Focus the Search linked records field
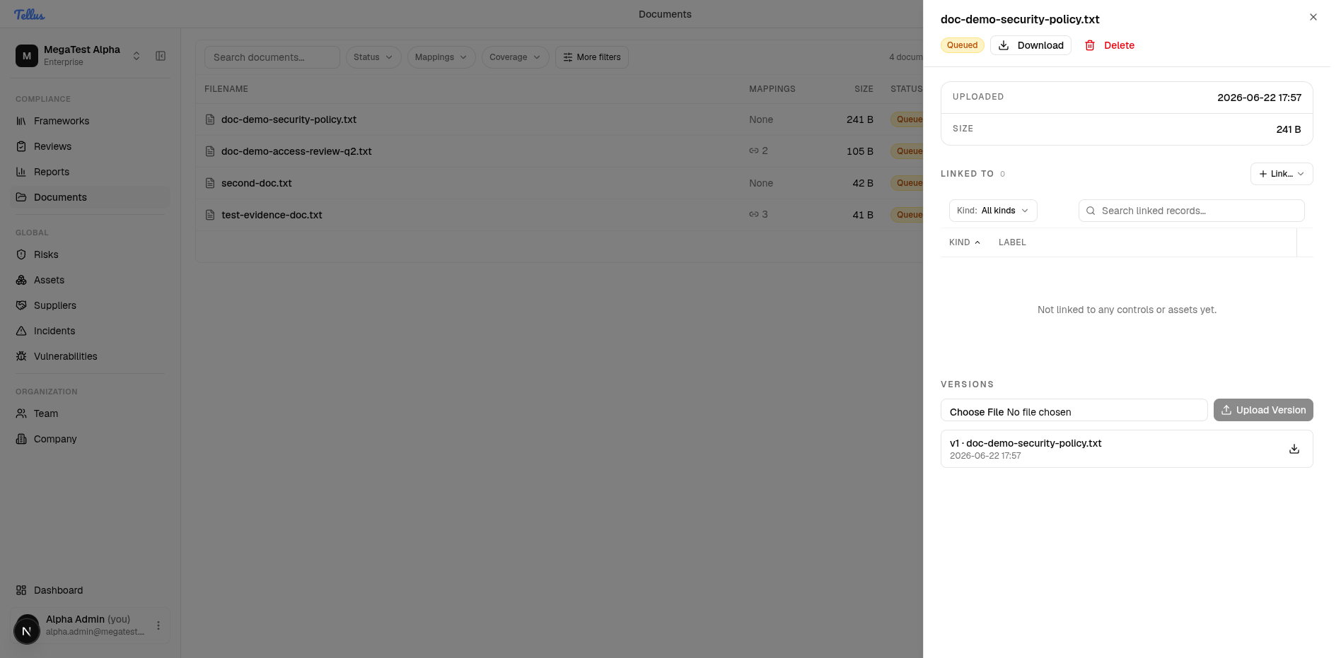Screen dimensions: 1341x658 1192,211
